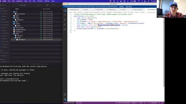Go forward in the Finder window
The width and height of the screenshot is (186, 104).
(17, 5)
